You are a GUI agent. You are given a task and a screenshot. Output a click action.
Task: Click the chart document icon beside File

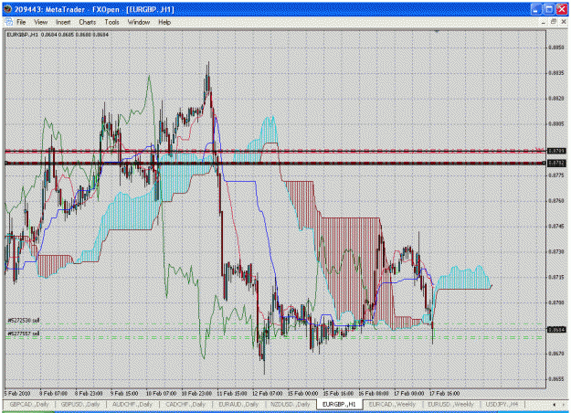pyautogui.click(x=9, y=22)
